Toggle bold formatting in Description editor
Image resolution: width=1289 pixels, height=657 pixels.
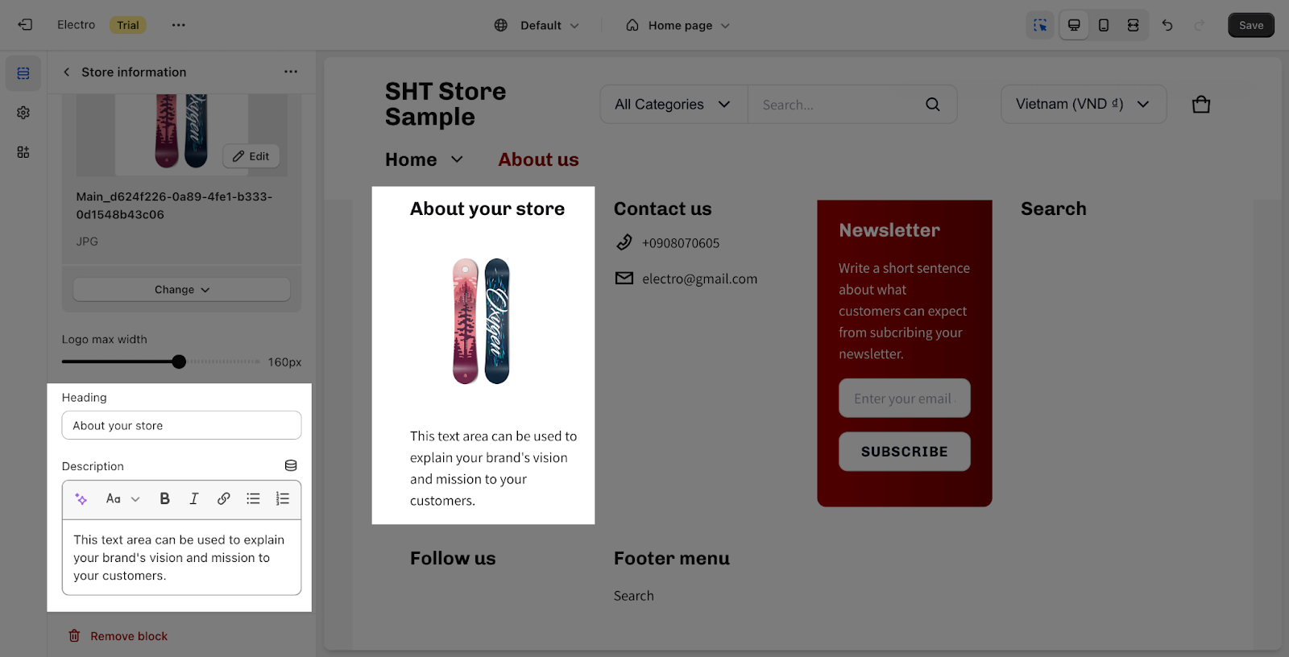pos(164,499)
